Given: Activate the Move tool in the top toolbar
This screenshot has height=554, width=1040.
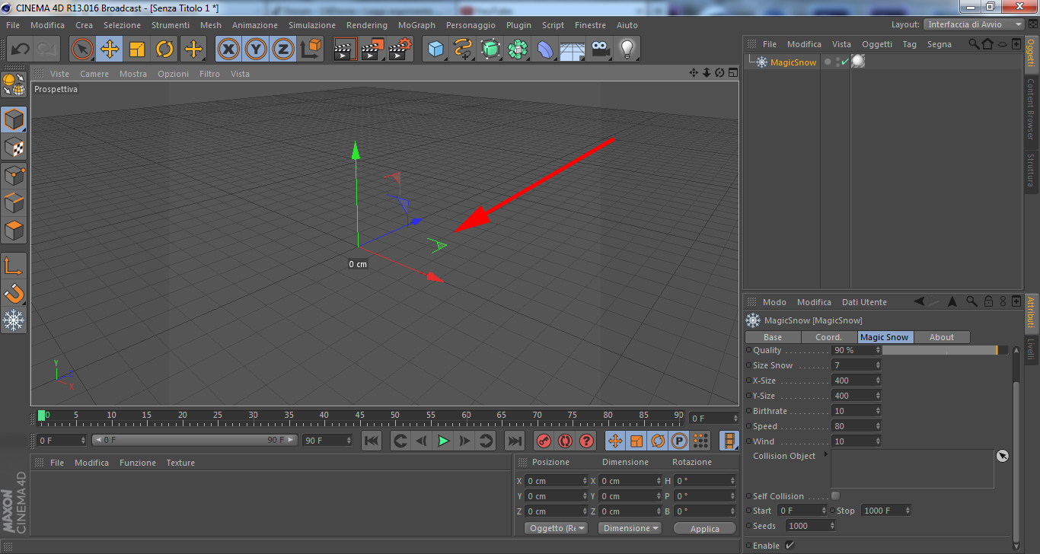Looking at the screenshot, I should (x=110, y=49).
